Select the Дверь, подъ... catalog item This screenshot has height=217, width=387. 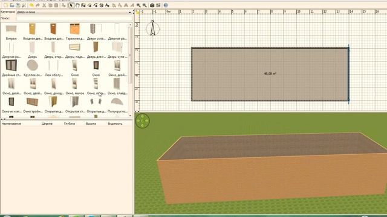[75, 50]
